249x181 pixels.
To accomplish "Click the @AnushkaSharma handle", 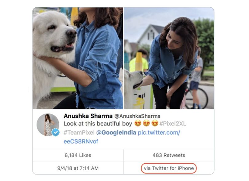I will tap(137, 116).
